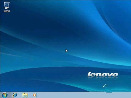Click the Lenovo logo on the wallpaper
This screenshot has width=131, height=98.
[103, 74]
